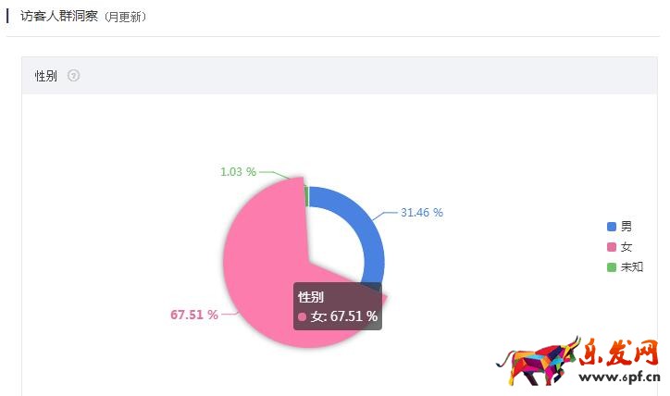Click the 性别 panel header title

[46, 76]
